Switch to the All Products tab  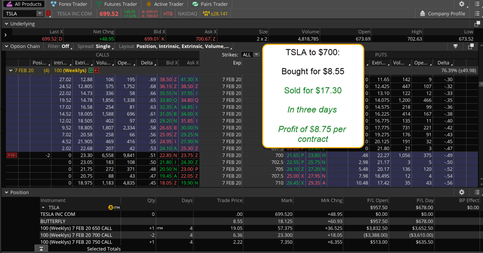click(24, 4)
